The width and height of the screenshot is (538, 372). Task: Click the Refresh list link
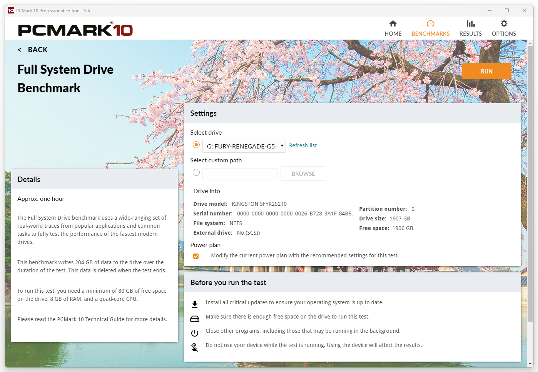[x=303, y=145]
